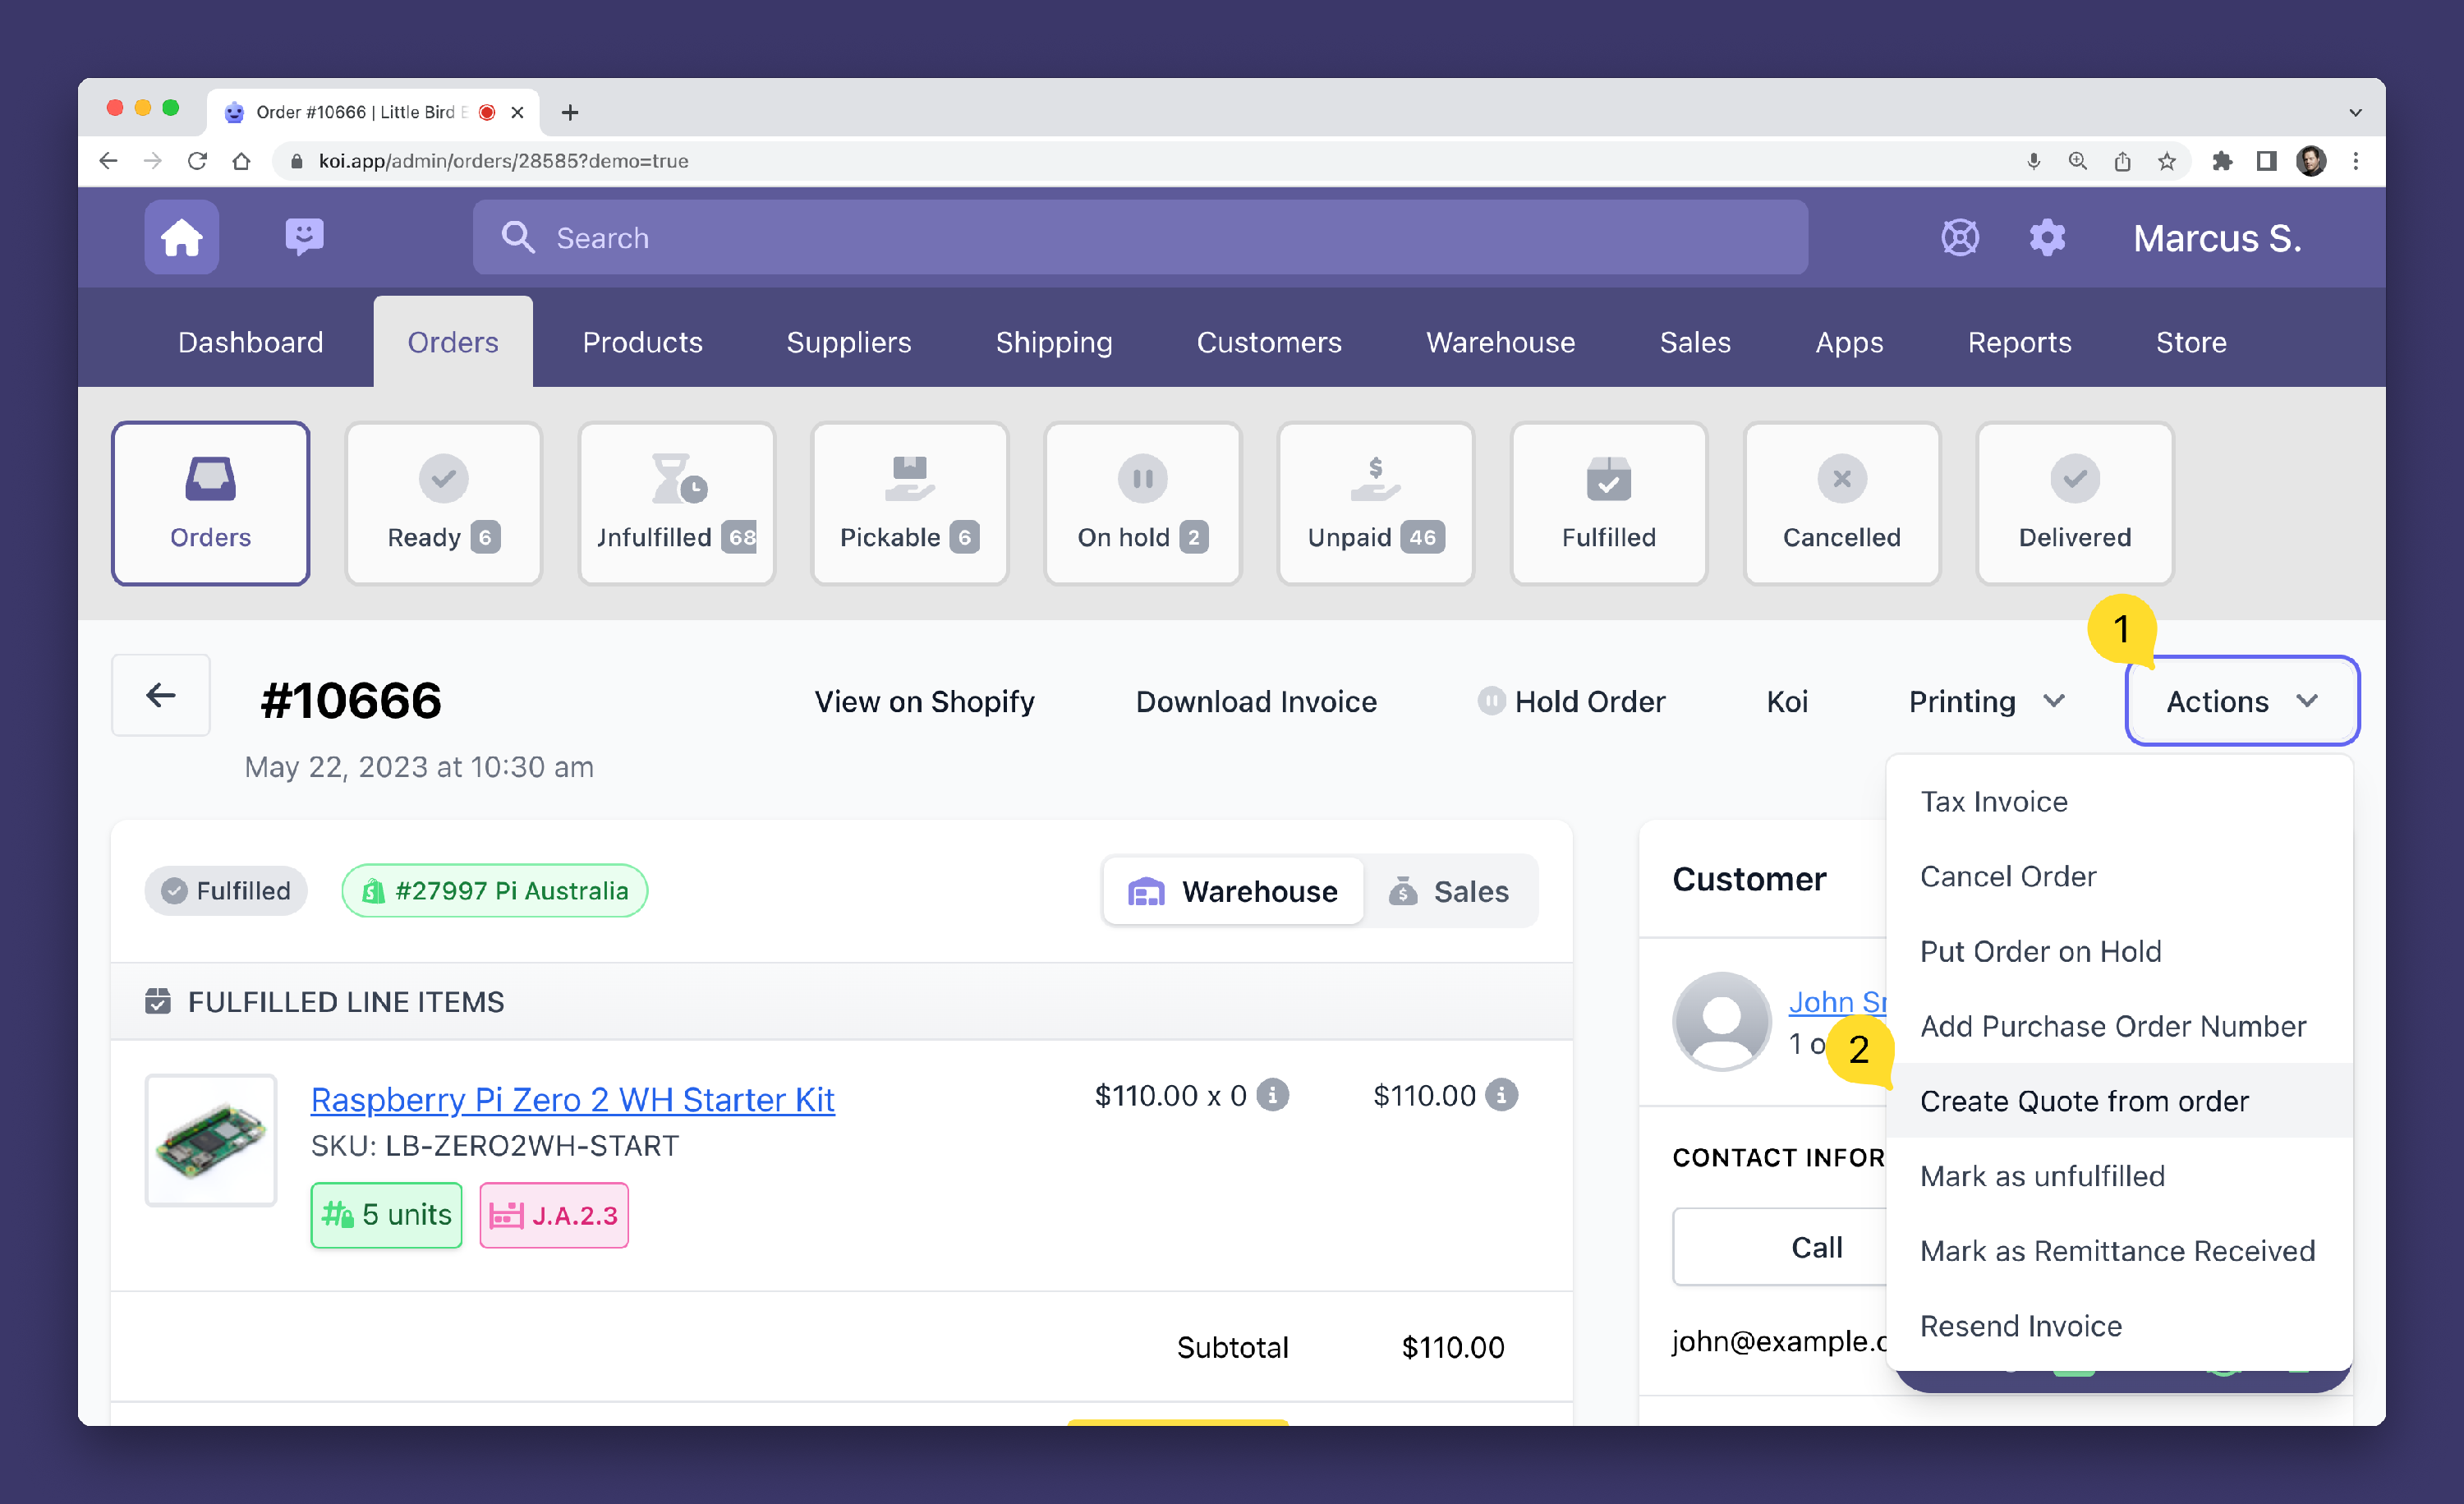Toggle the Hold Order button

pyautogui.click(x=1572, y=701)
